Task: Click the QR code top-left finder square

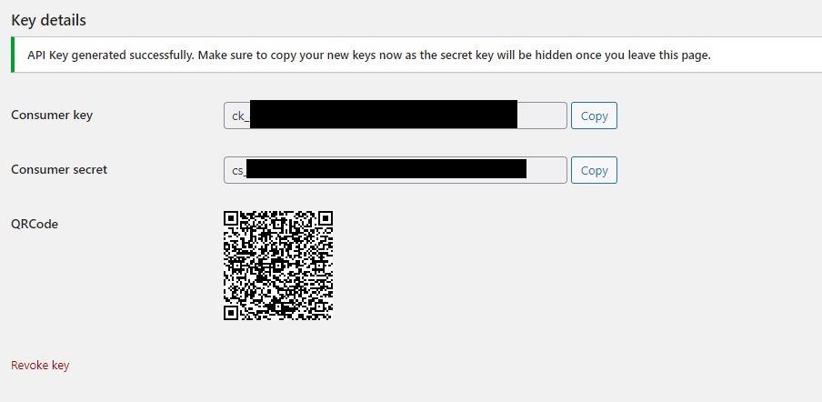Action: pyautogui.click(x=231, y=218)
